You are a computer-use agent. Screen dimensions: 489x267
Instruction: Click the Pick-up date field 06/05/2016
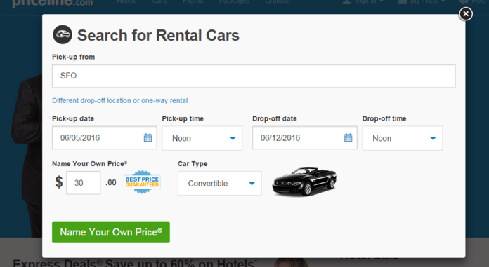click(x=105, y=138)
